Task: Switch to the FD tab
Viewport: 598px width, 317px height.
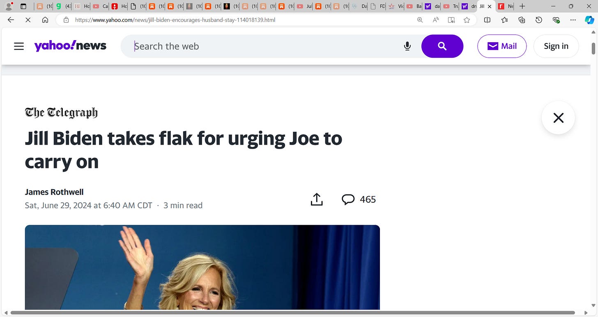Action: 378,6
